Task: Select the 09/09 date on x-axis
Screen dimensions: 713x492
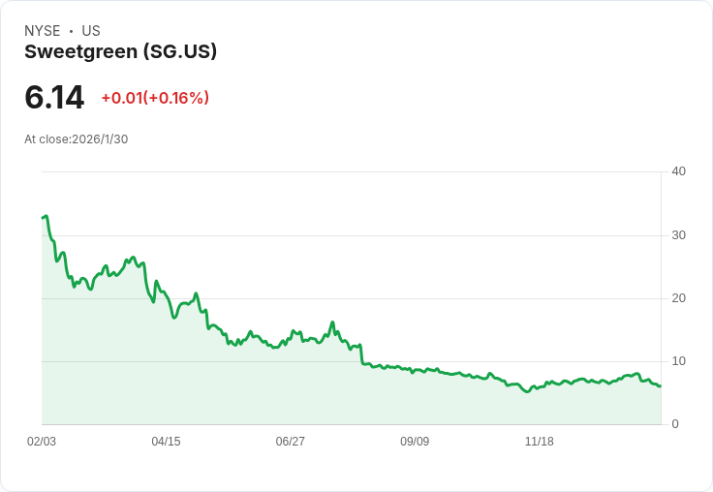Action: [415, 442]
